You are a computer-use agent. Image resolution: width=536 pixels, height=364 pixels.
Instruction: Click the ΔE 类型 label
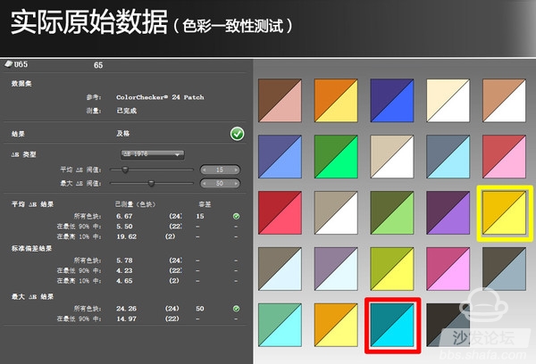point(23,154)
